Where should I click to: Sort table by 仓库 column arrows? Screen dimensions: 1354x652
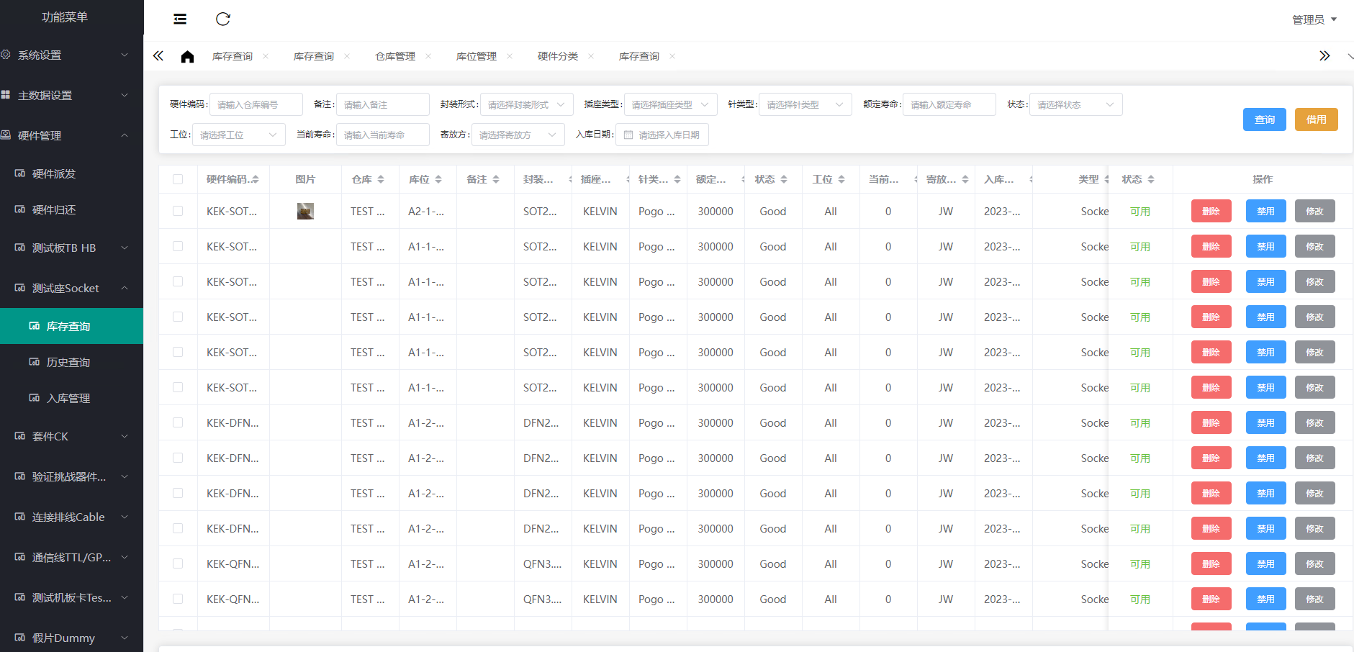[381, 179]
